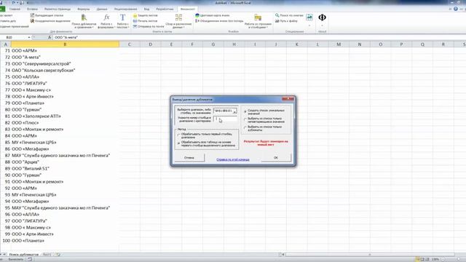466x262 pixels.
Task: Select process whole table by first column
Action: pos(178,143)
